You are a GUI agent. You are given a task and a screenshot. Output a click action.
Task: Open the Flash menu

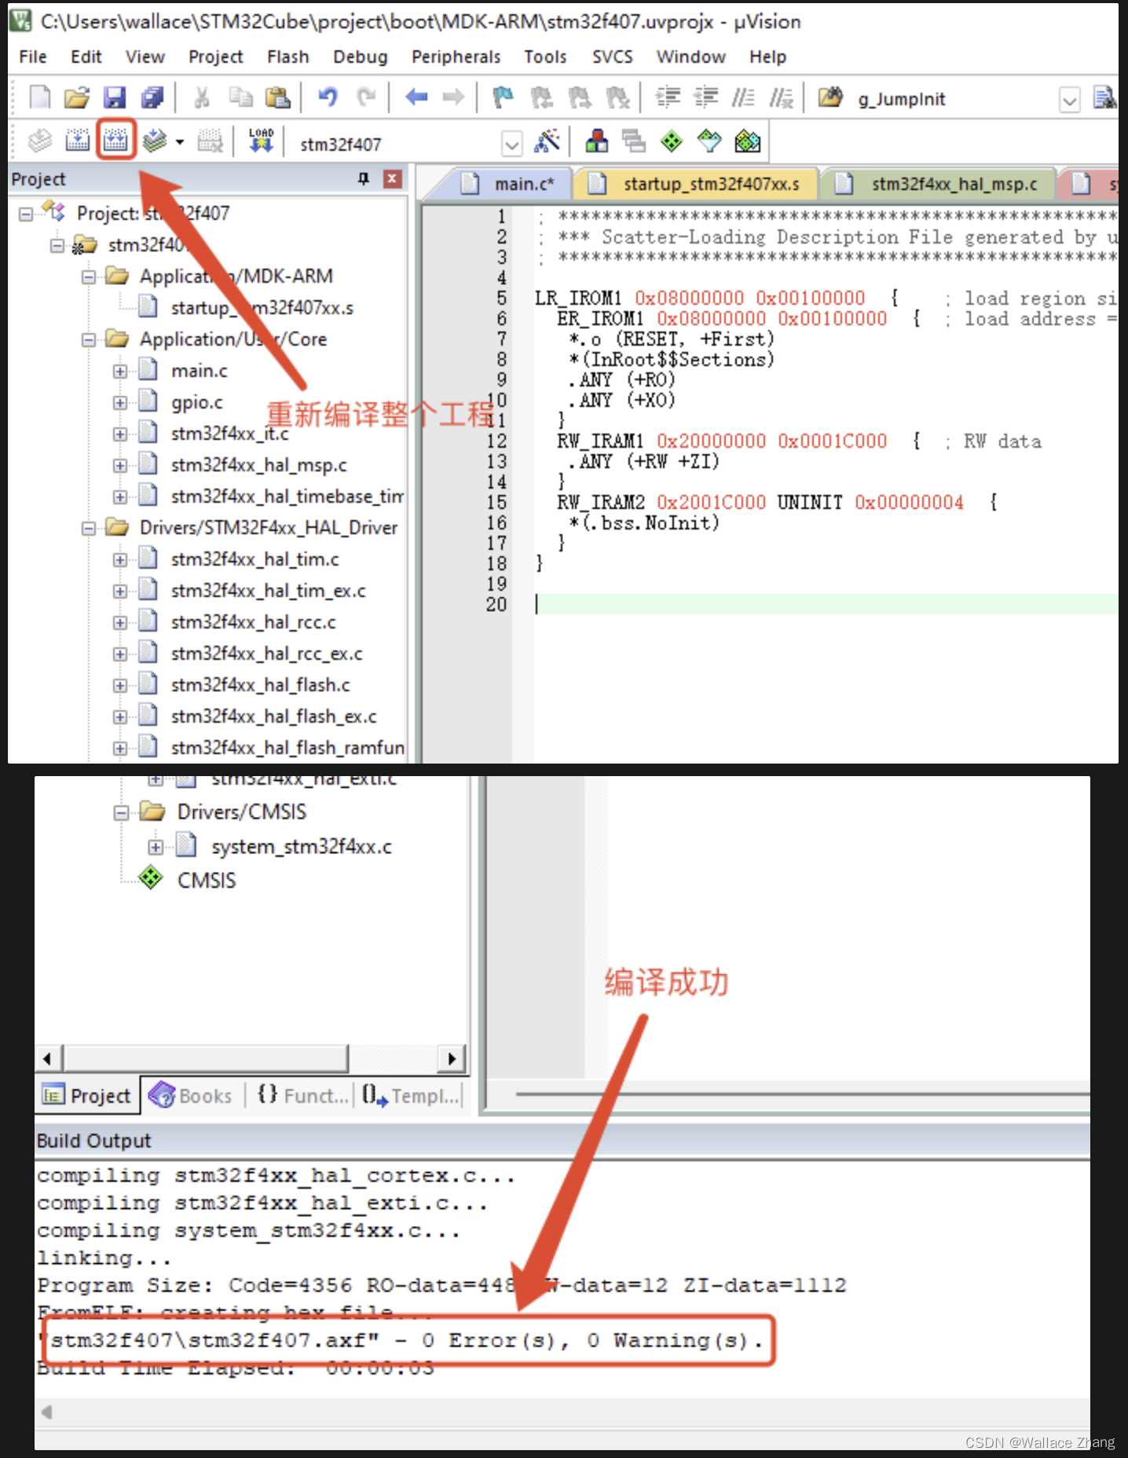[x=287, y=57]
